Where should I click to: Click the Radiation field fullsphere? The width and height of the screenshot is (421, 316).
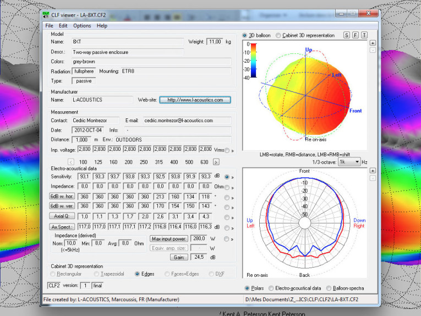coord(84,72)
